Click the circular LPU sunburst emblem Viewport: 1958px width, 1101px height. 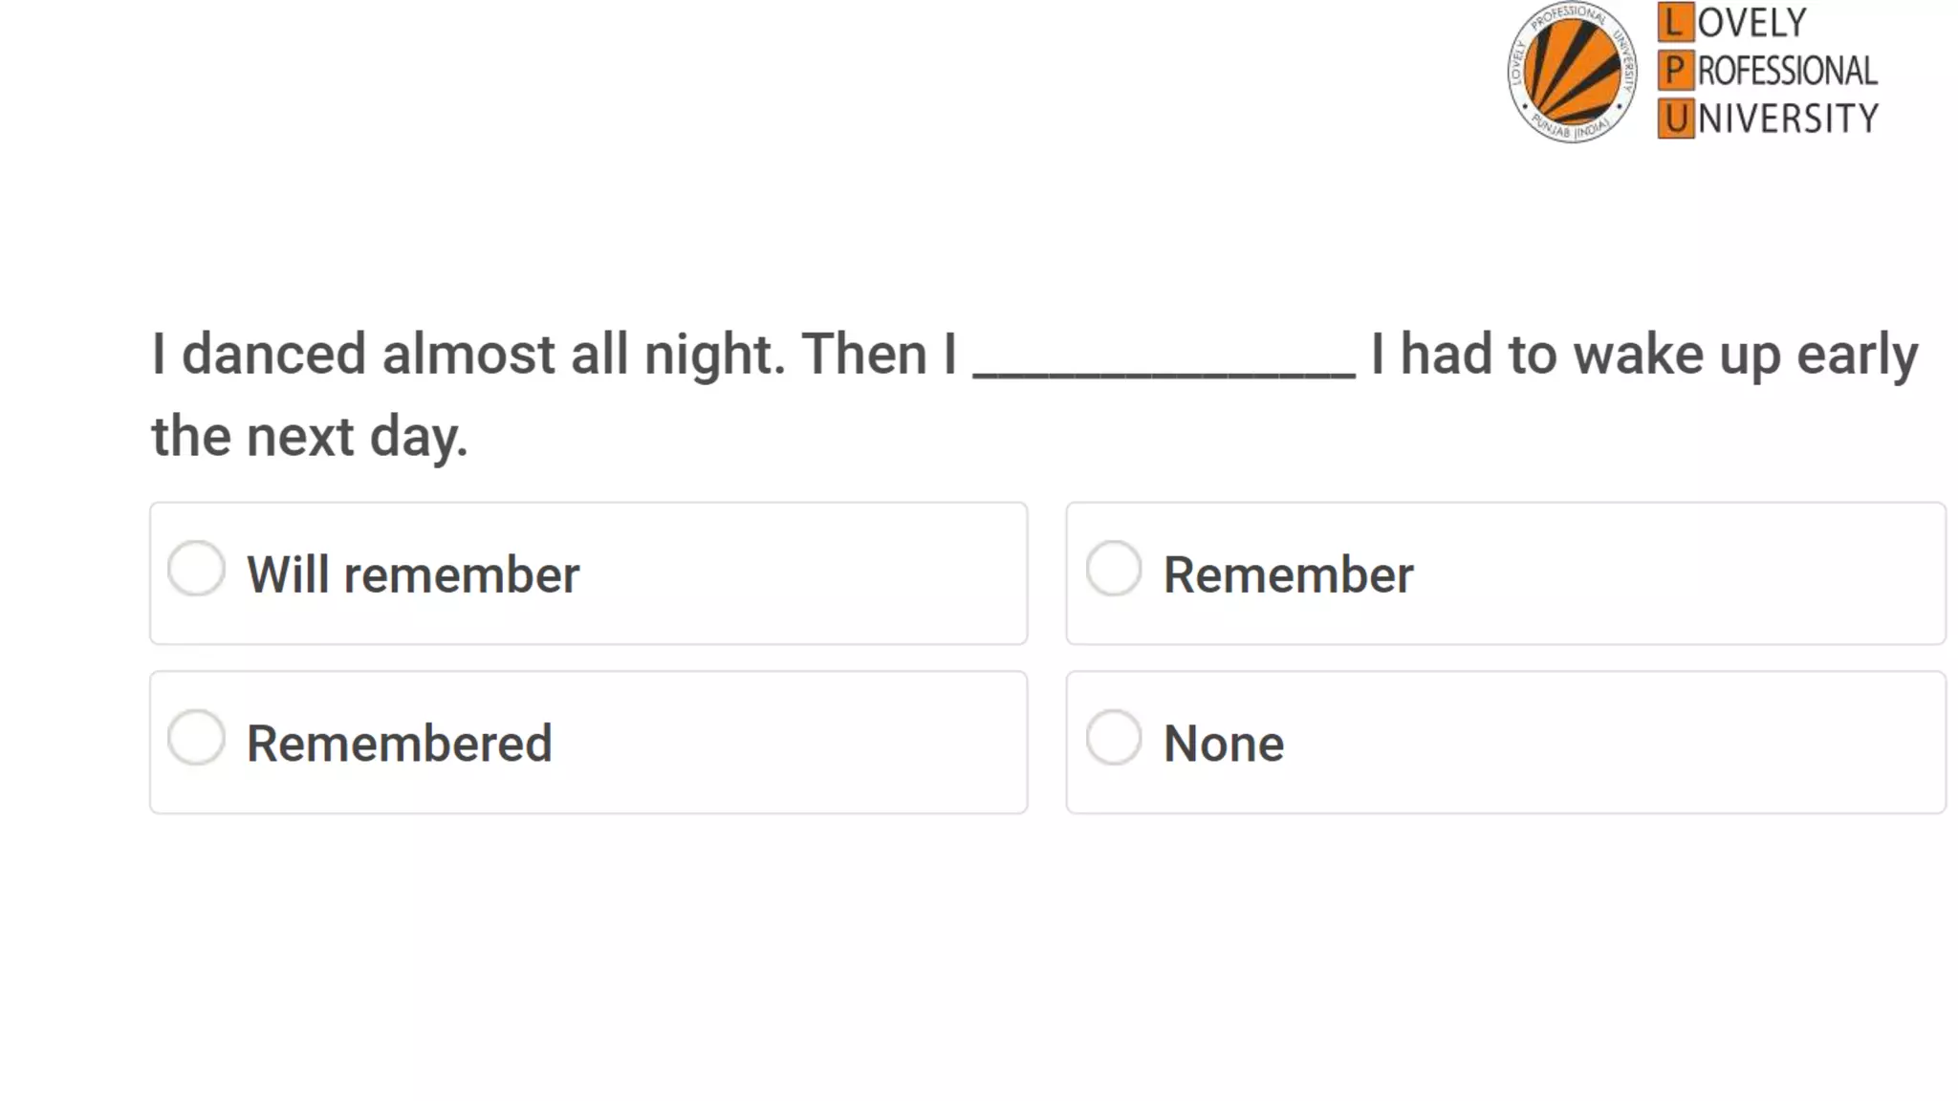pos(1572,73)
